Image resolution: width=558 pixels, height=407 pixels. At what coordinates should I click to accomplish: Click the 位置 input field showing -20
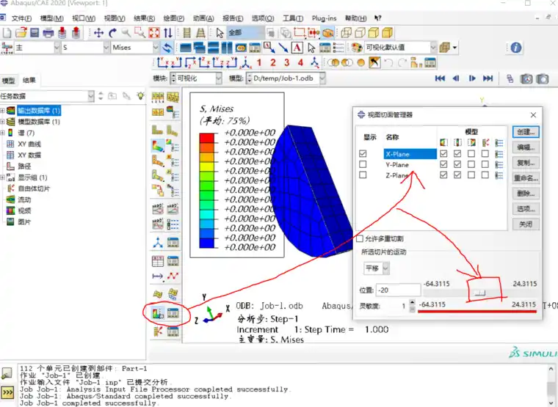click(x=398, y=290)
